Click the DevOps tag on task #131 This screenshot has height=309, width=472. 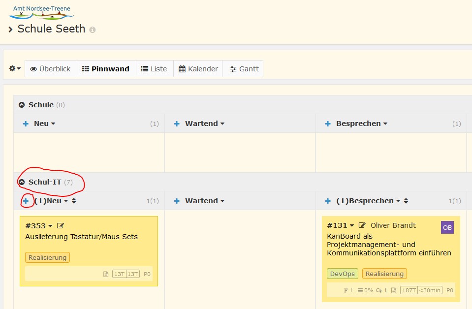342,274
